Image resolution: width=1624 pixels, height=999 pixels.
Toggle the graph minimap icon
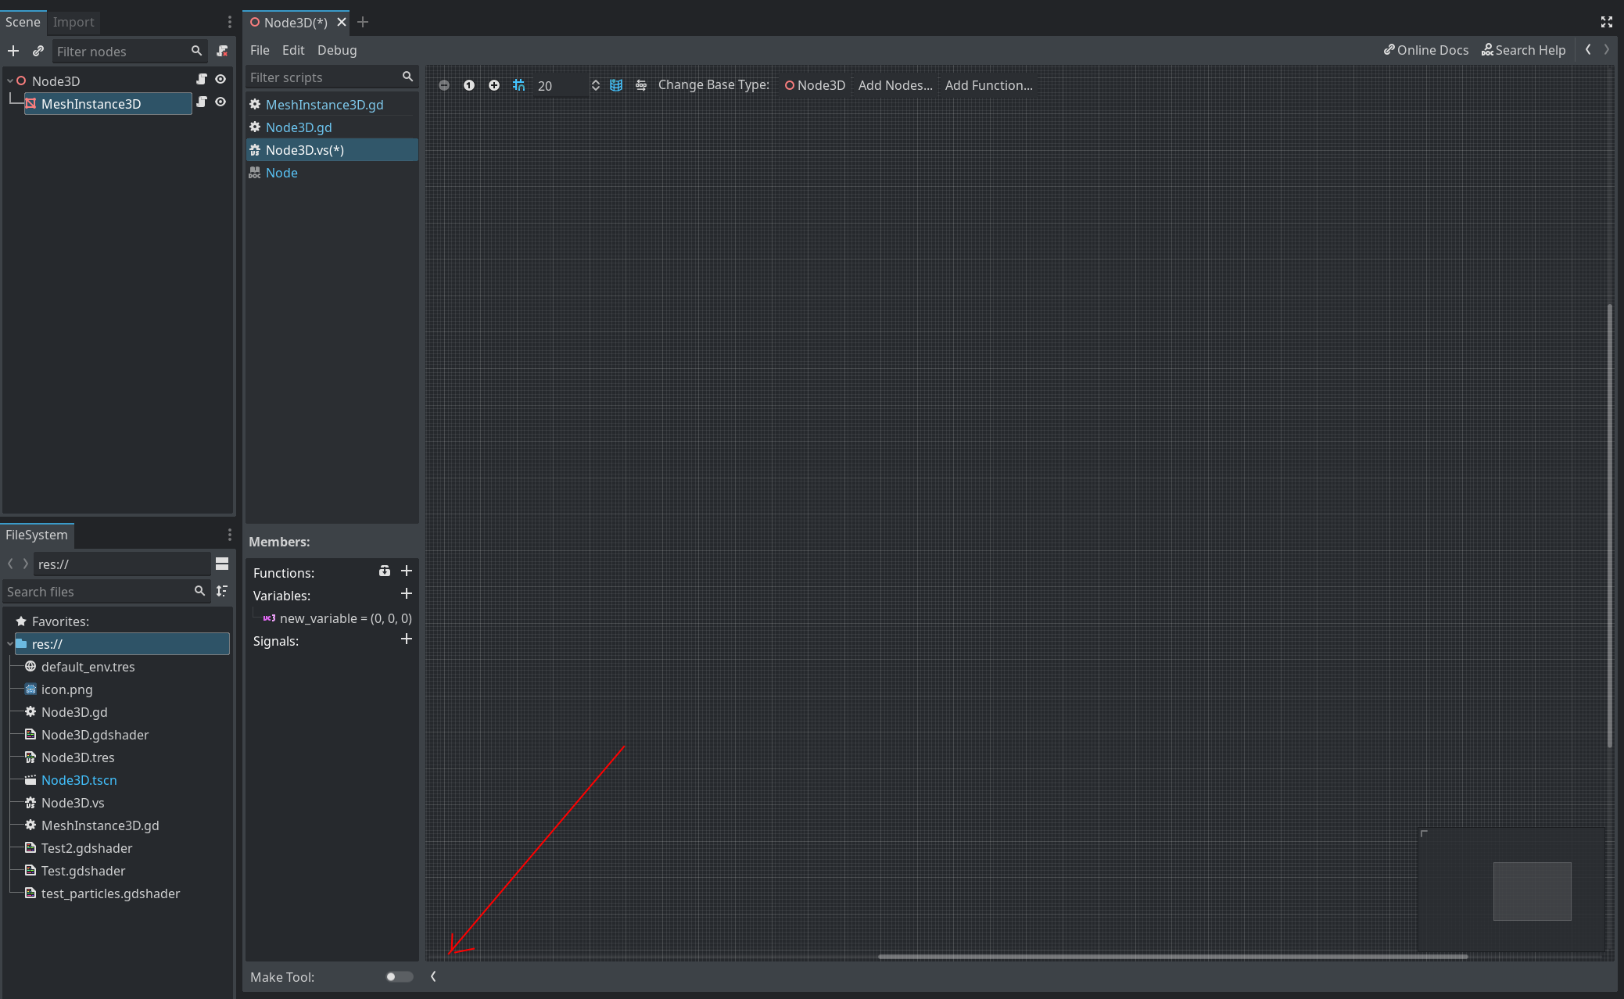[616, 85]
